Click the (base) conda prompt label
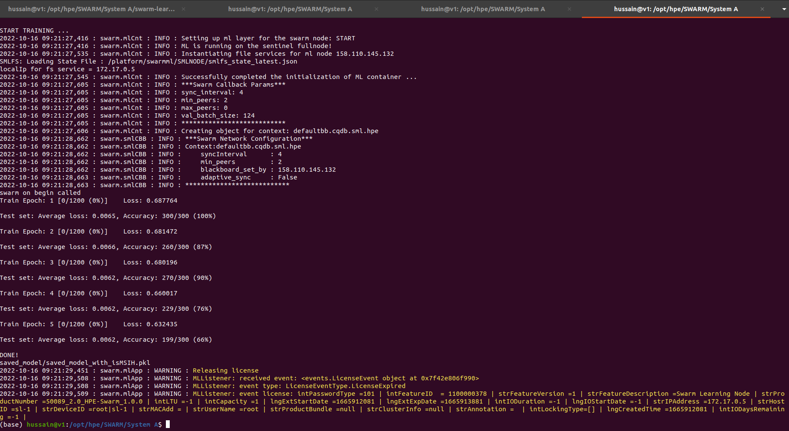Screen dimensions: 789x431 (x=12, y=425)
